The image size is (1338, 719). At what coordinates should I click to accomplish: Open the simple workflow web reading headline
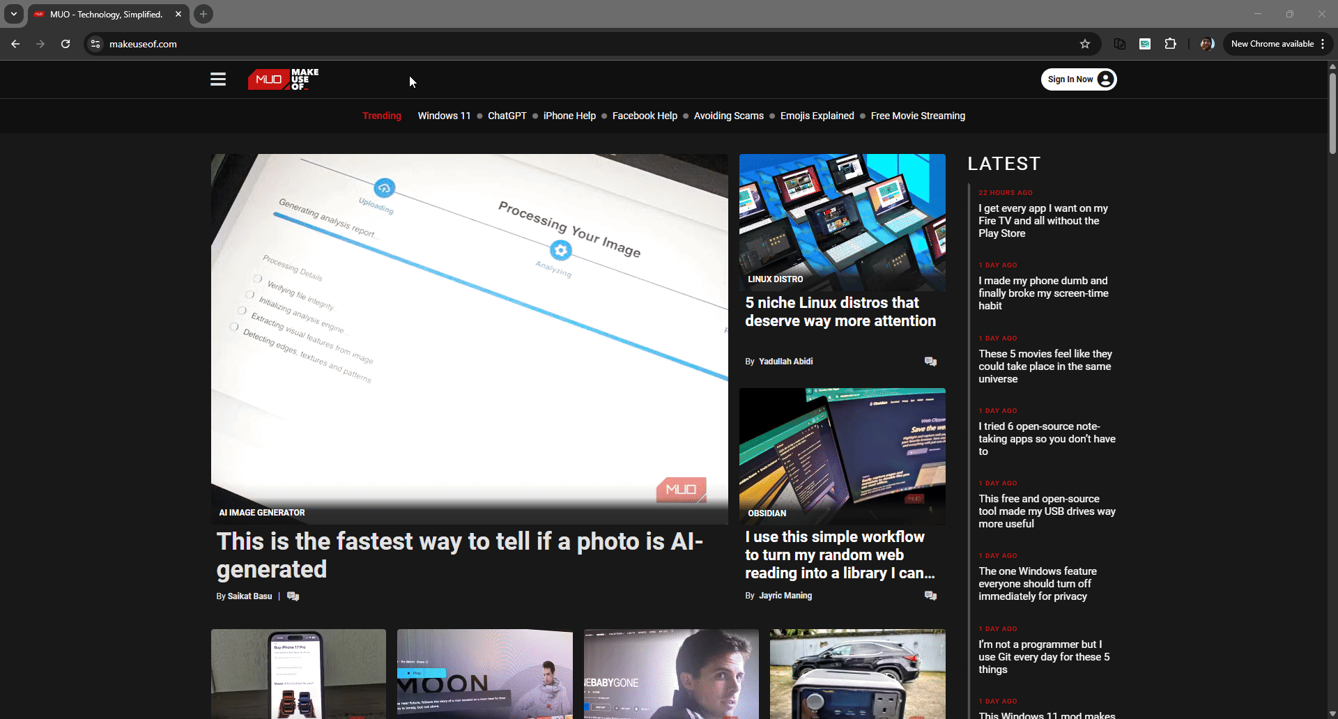point(840,555)
